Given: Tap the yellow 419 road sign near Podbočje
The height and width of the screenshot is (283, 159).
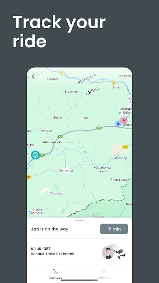Looking at the screenshot, I should 125,147.
